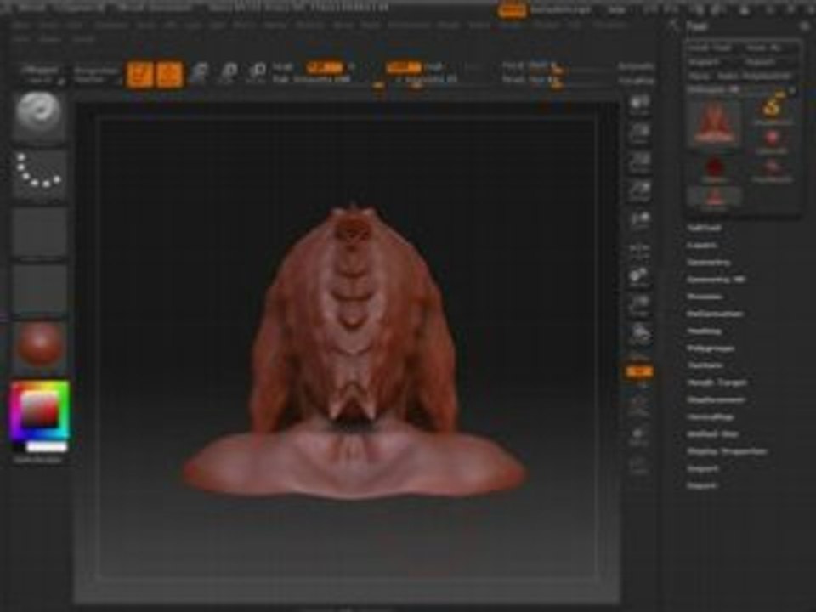Open the Alpha menu
The width and height of the screenshot is (816, 612).
click(20, 25)
